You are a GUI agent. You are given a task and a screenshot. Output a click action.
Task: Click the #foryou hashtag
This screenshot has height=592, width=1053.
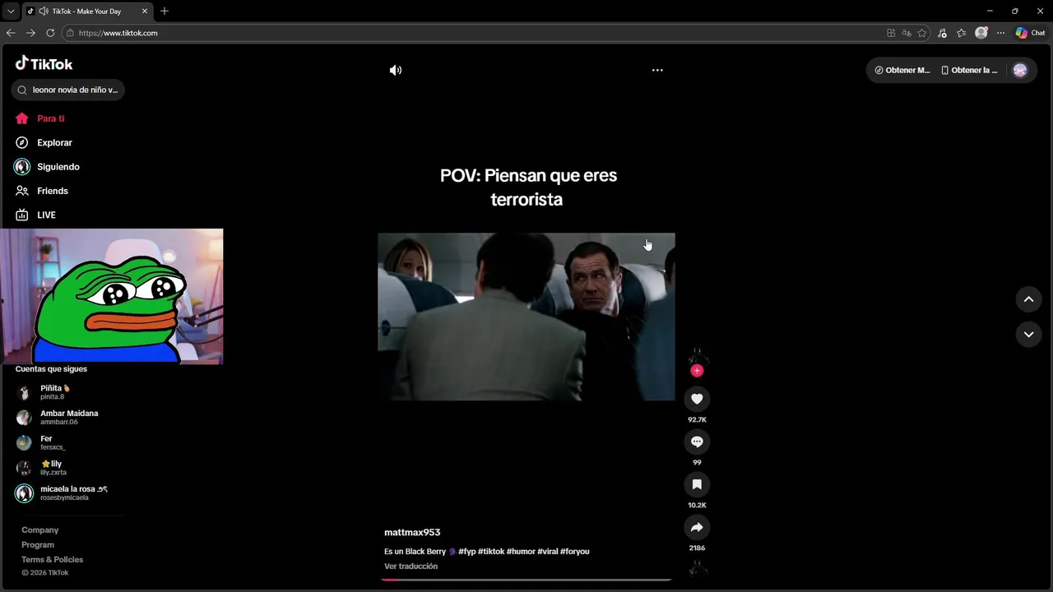(x=575, y=552)
